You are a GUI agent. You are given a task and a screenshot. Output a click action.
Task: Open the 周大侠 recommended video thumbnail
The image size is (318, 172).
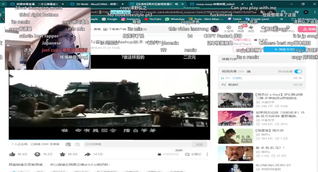click(235, 136)
